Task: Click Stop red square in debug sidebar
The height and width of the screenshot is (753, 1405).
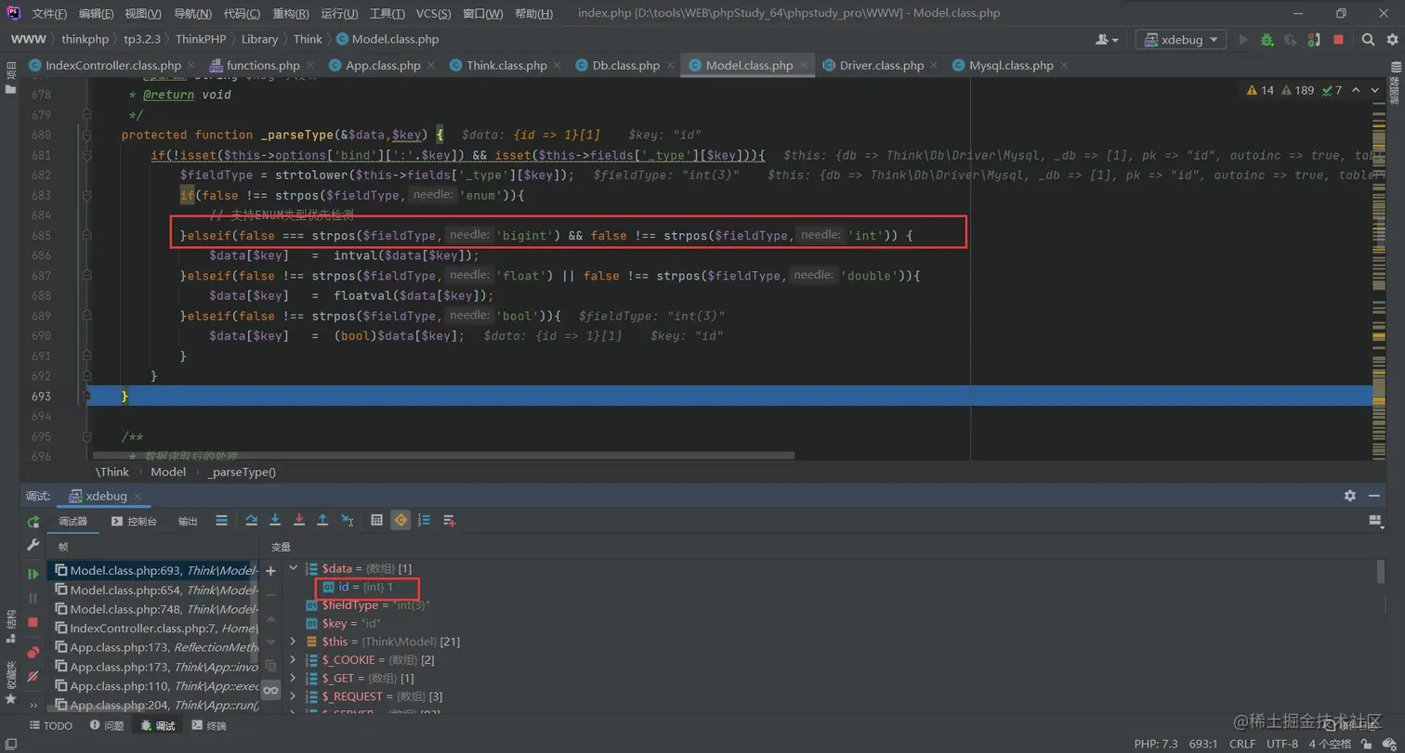Action: [33, 622]
